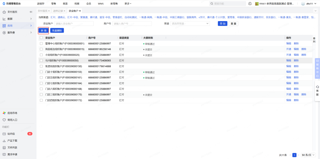This screenshot has width=320, height=159.
Task: Close the 资金账户 tab
Action: pos(80,11)
